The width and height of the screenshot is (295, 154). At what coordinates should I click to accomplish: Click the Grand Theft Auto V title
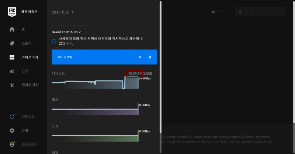click(x=66, y=32)
